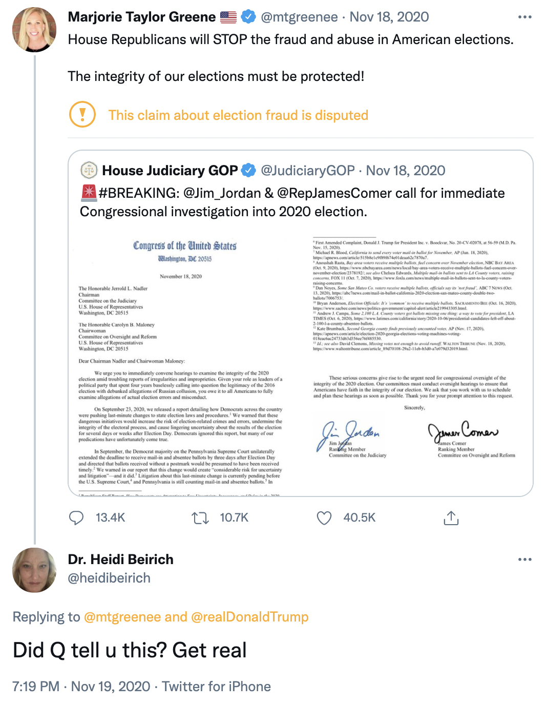Click the Twitter for iPhone source link
The height and width of the screenshot is (705, 547).
[x=216, y=687]
